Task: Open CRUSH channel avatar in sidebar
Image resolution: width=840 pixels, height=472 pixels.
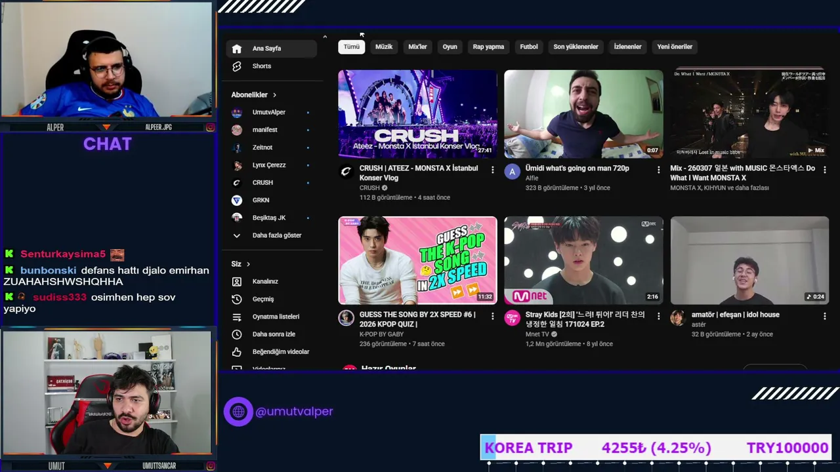Action: (x=237, y=182)
